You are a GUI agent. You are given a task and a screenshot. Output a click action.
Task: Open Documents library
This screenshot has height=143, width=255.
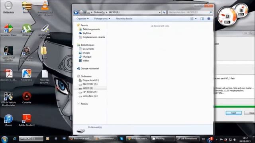88,49
